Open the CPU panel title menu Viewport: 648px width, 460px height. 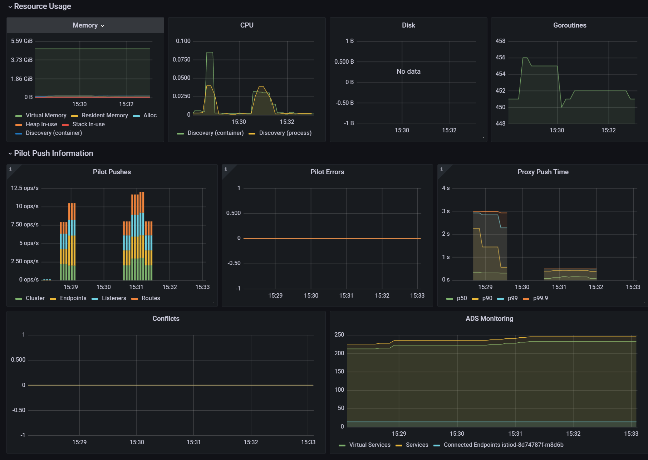247,25
